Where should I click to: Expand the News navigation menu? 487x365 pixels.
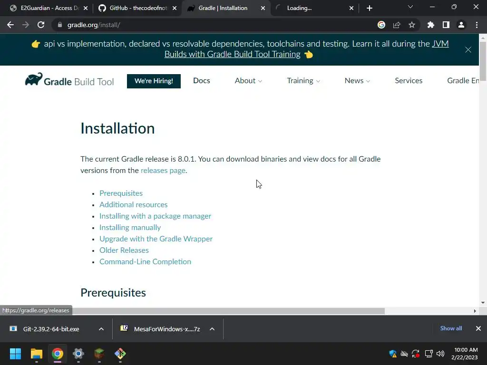(357, 81)
